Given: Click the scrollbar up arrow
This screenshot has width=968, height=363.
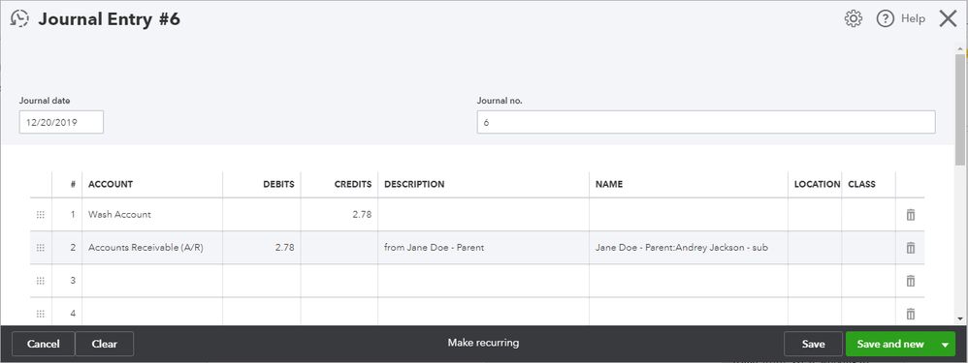Looking at the screenshot, I should pyautogui.click(x=960, y=47).
